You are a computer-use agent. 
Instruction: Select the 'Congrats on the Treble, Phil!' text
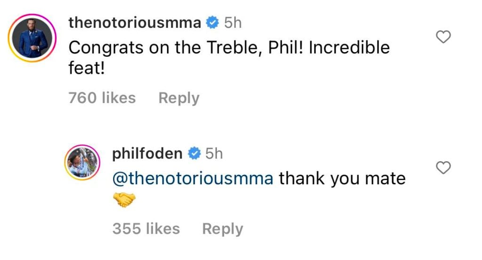[186, 48]
